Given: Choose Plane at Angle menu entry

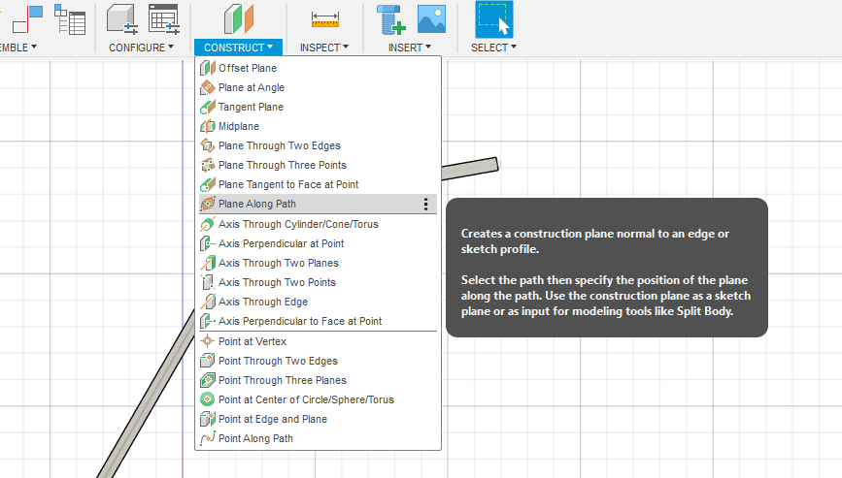Looking at the screenshot, I should 318,87.
